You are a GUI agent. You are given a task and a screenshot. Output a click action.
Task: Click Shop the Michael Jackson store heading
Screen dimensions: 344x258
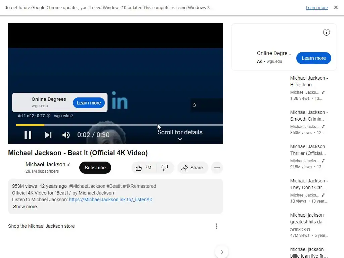(x=41, y=226)
